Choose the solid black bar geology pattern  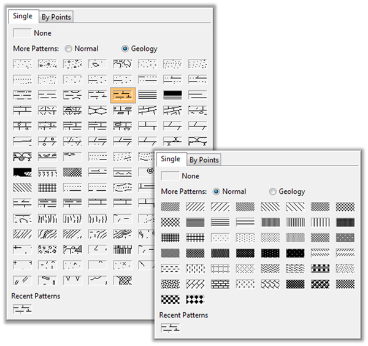tap(172, 94)
